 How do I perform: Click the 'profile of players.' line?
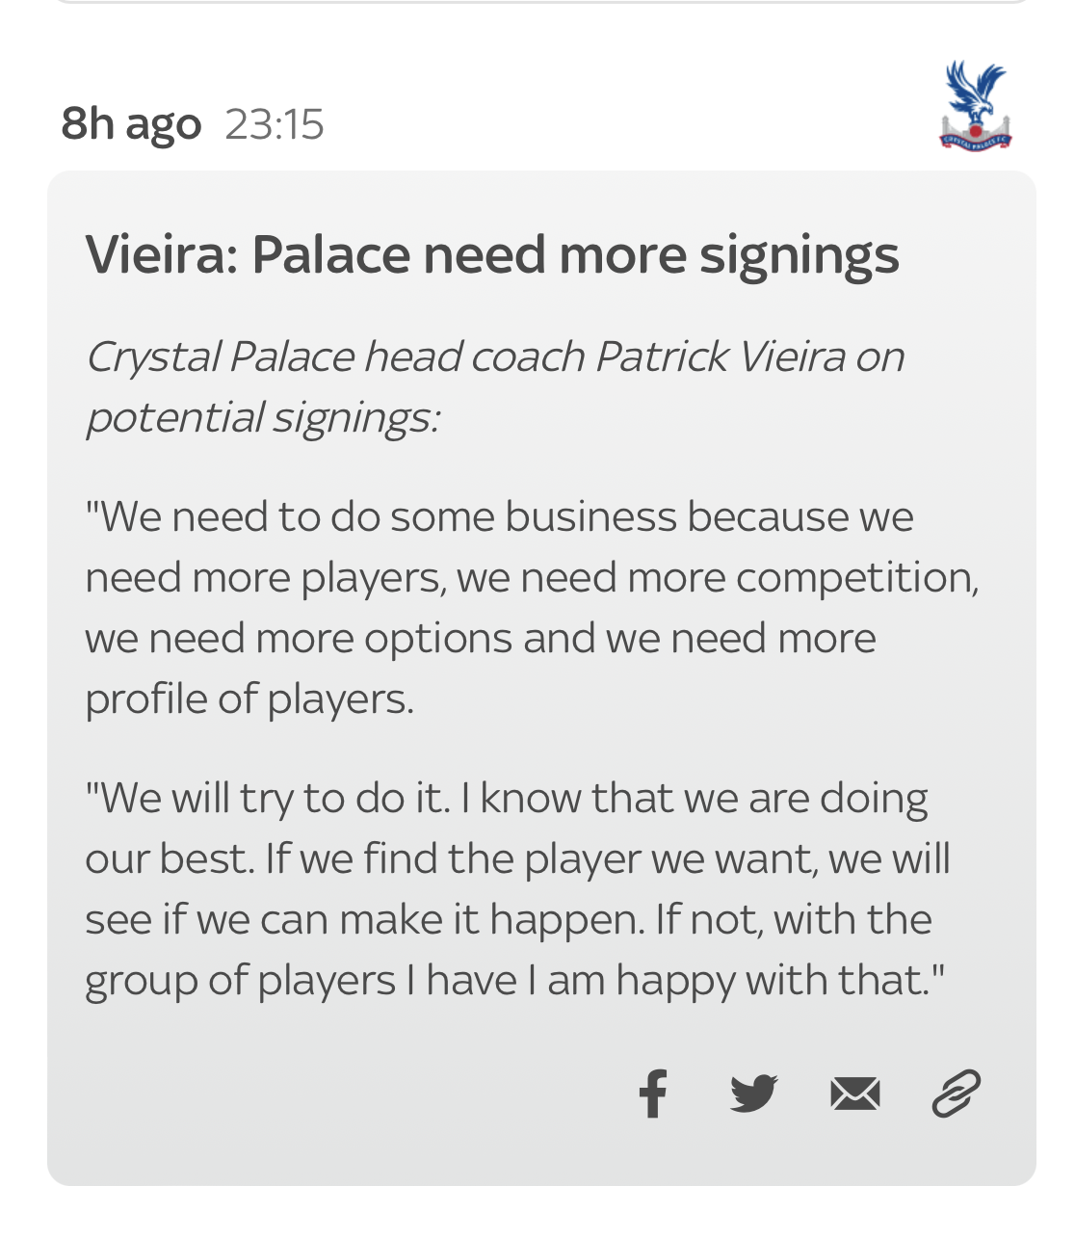point(249,699)
